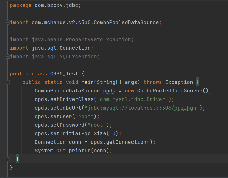Click 'package' keyword on first line
The width and height of the screenshot is (228, 178).
point(21,5)
